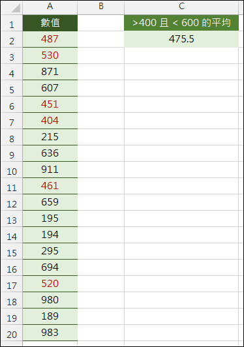This screenshot has height=347, width=244.
Task: Click the cell with value 694
Action: point(50,267)
